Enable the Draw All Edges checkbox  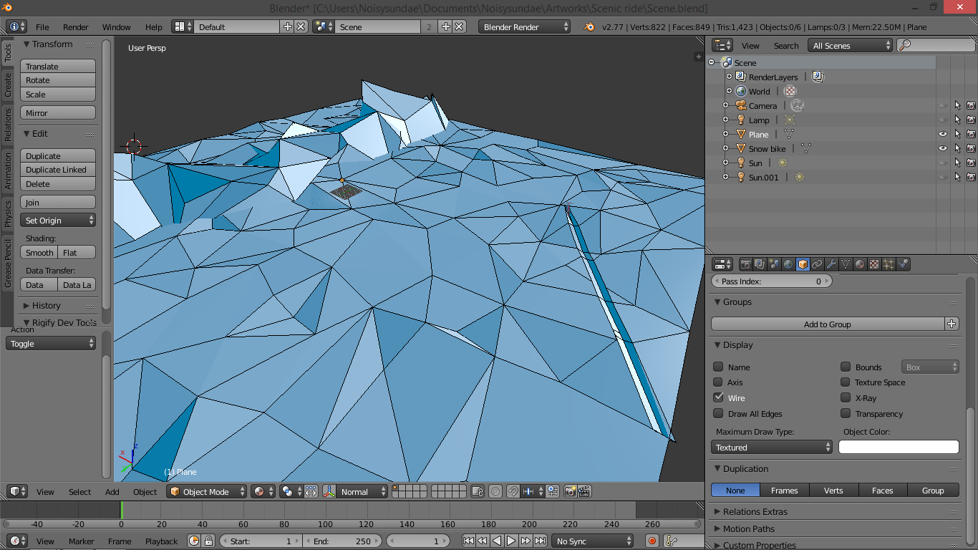(x=718, y=413)
